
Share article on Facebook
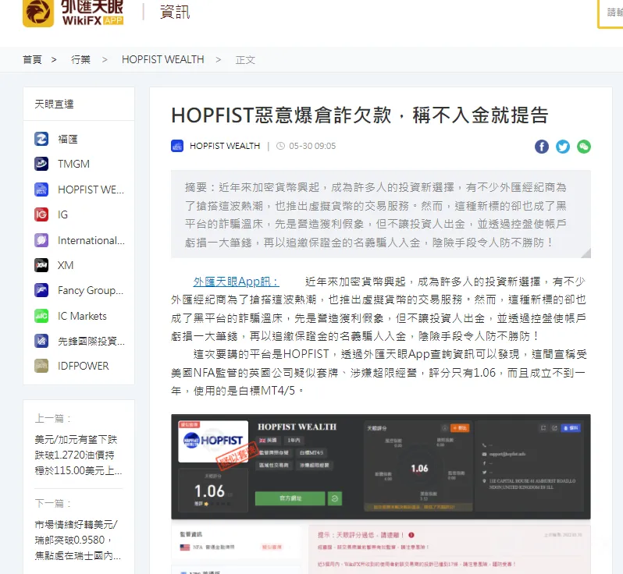click(542, 147)
